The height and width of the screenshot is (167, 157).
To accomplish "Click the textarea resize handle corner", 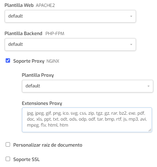I will pyautogui.click(x=150, y=130).
